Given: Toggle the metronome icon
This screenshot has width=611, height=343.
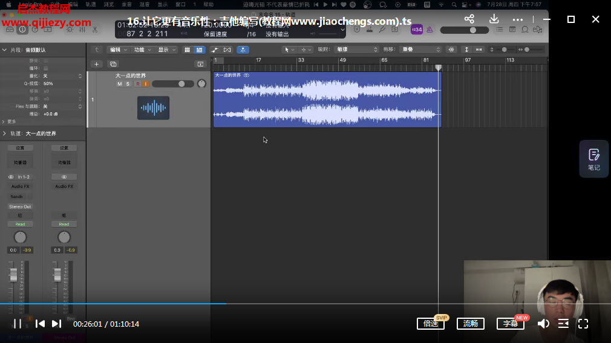Looking at the screenshot, I should tap(430, 30).
